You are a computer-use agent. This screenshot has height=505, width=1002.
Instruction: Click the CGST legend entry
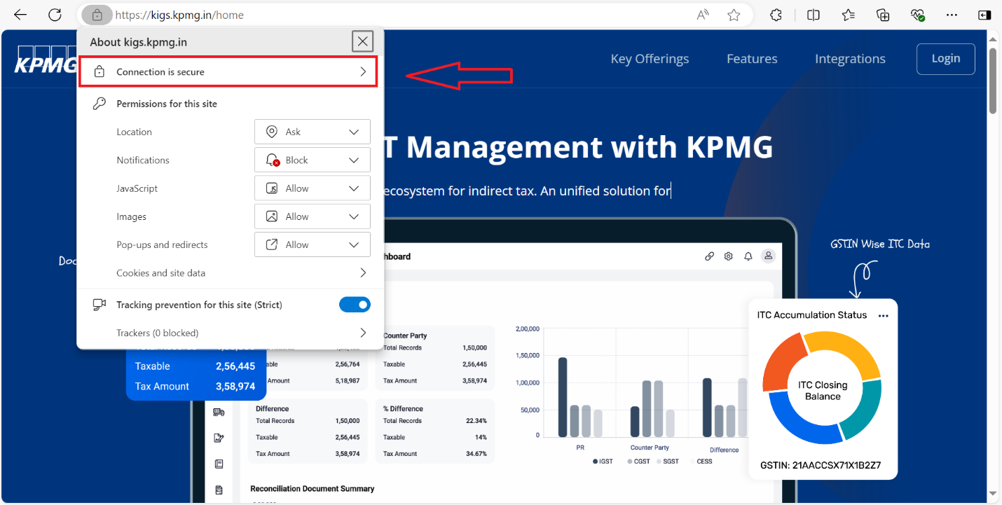638,462
